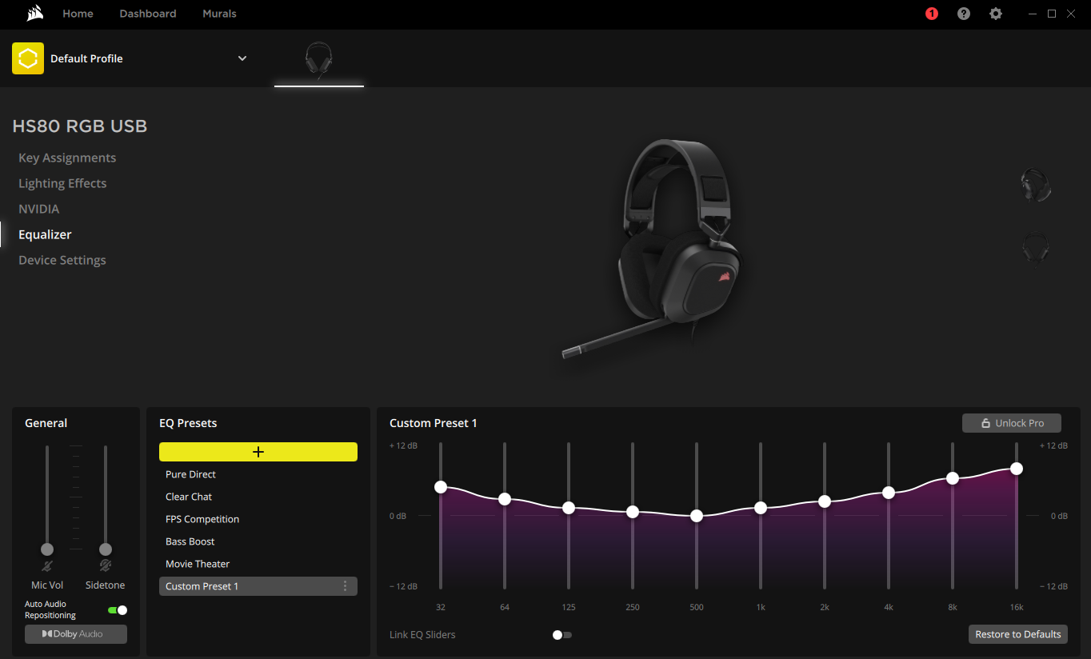This screenshot has width=1091, height=659.
Task: Open the Murals tab
Action: point(219,14)
